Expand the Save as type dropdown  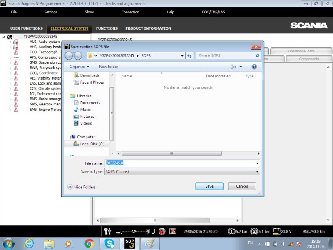pos(257,172)
